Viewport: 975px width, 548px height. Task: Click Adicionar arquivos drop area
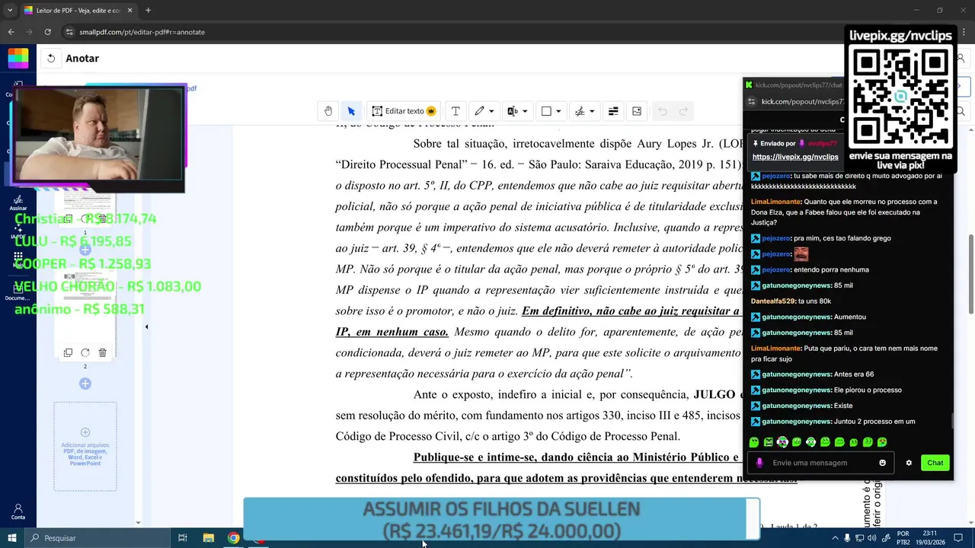[x=85, y=446]
